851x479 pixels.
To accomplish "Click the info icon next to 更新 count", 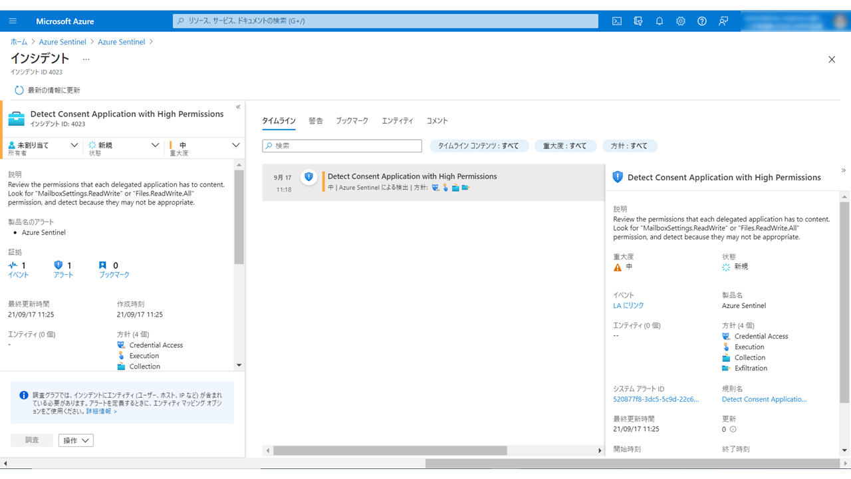I will [733, 429].
